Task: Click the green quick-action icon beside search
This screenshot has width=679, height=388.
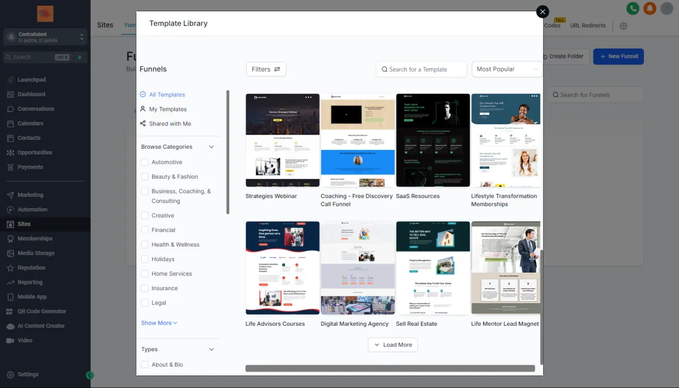Action: (80, 57)
